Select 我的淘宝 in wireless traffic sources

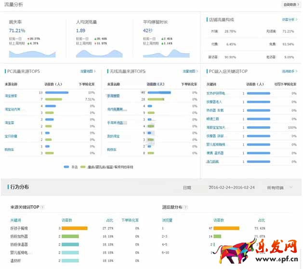tap(113, 136)
